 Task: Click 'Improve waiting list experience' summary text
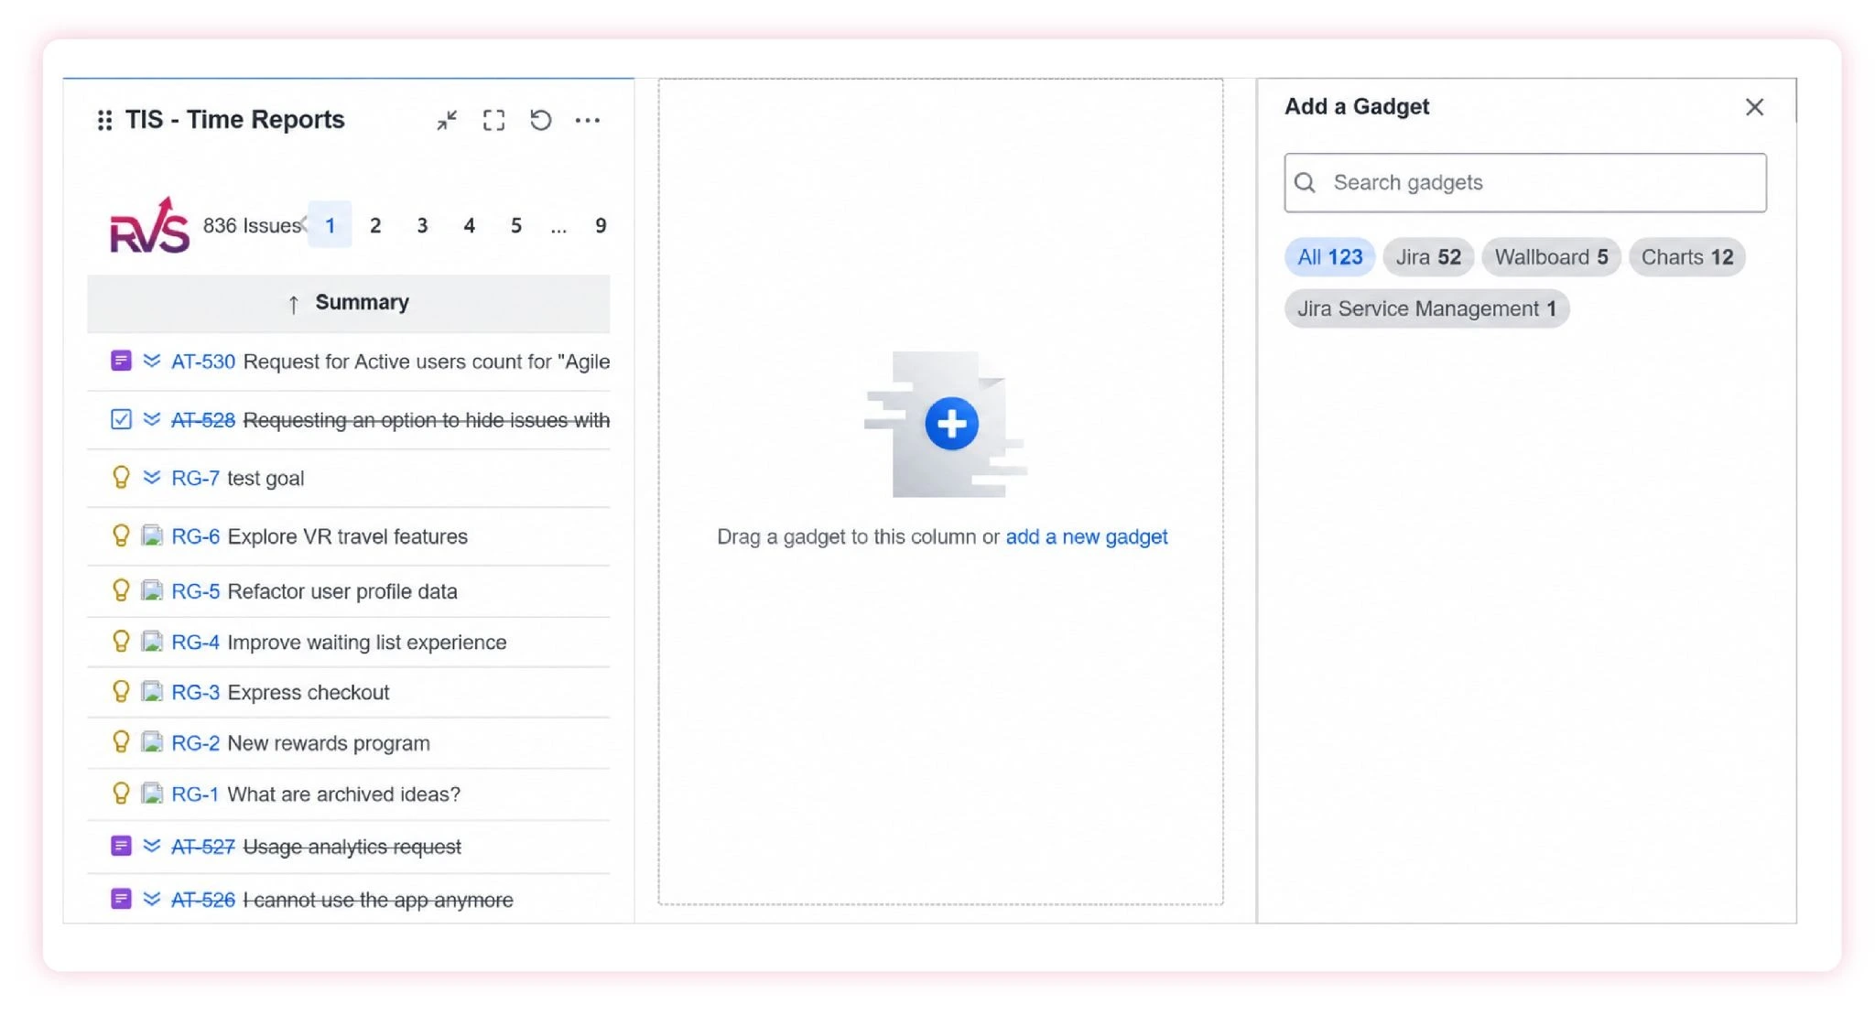[x=367, y=643]
